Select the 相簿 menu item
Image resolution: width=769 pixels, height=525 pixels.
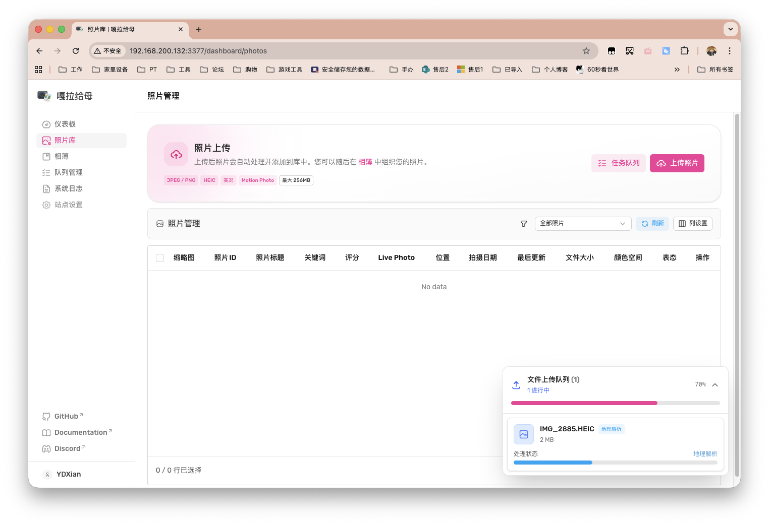click(x=62, y=156)
